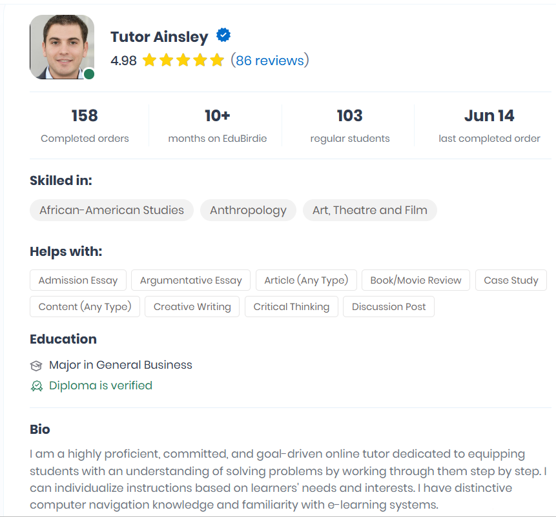Choose the Case Study tag
This screenshot has width=556, height=517.
click(511, 280)
